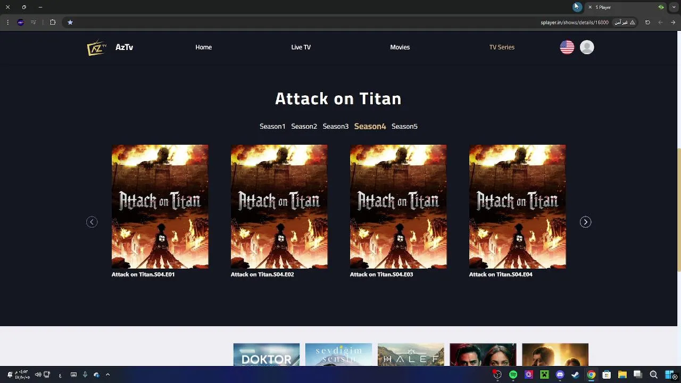The height and width of the screenshot is (383, 681).
Task: Open taskbar Search magnifier
Action: pyautogui.click(x=653, y=375)
